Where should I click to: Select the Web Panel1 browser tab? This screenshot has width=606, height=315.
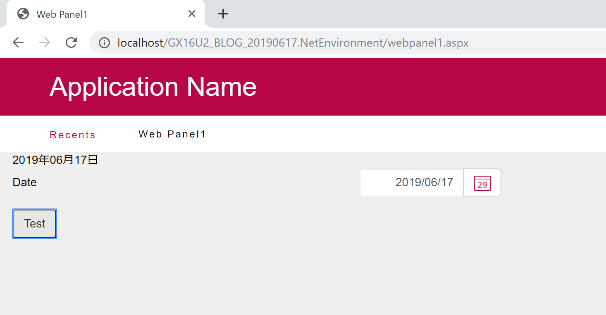[103, 14]
